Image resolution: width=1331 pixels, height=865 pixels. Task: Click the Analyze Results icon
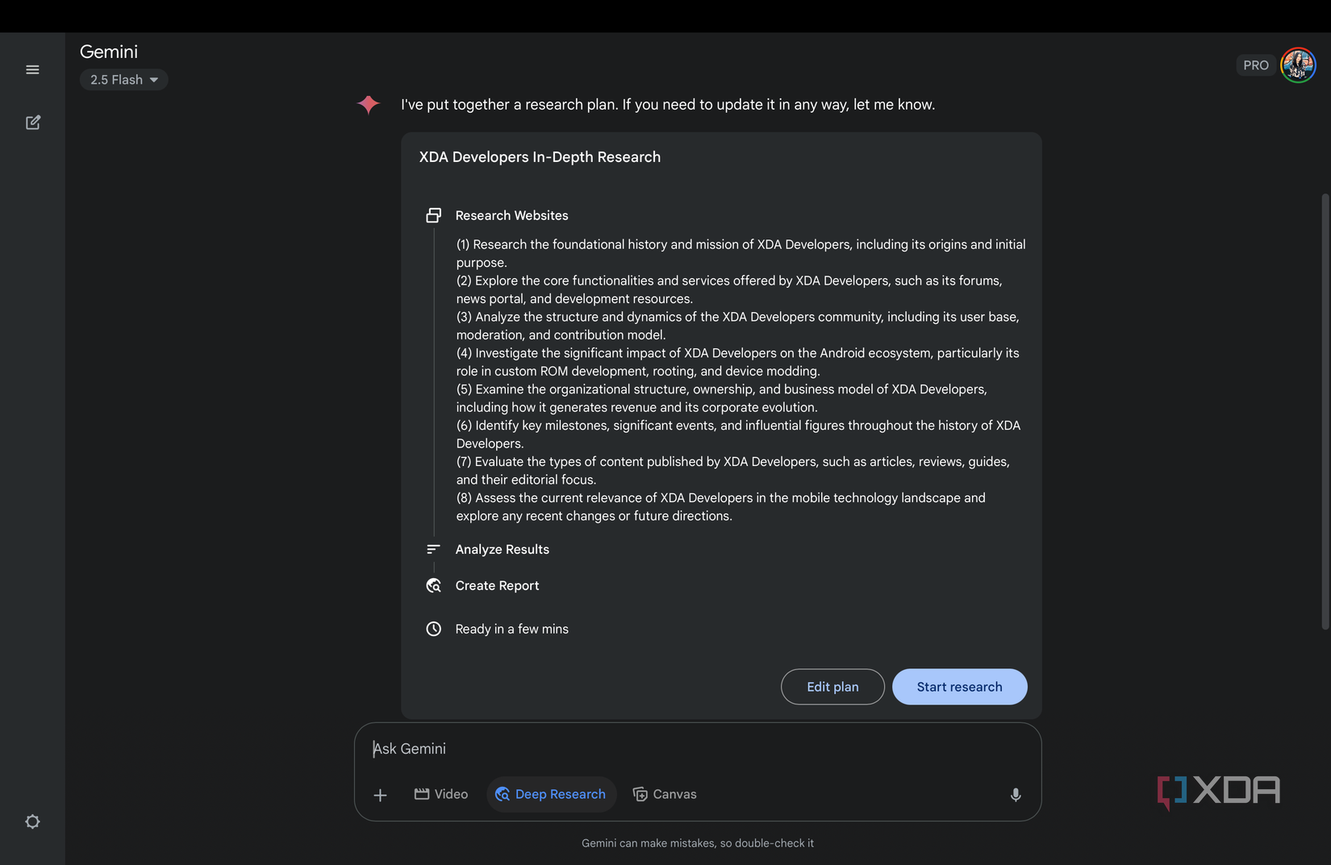(433, 549)
